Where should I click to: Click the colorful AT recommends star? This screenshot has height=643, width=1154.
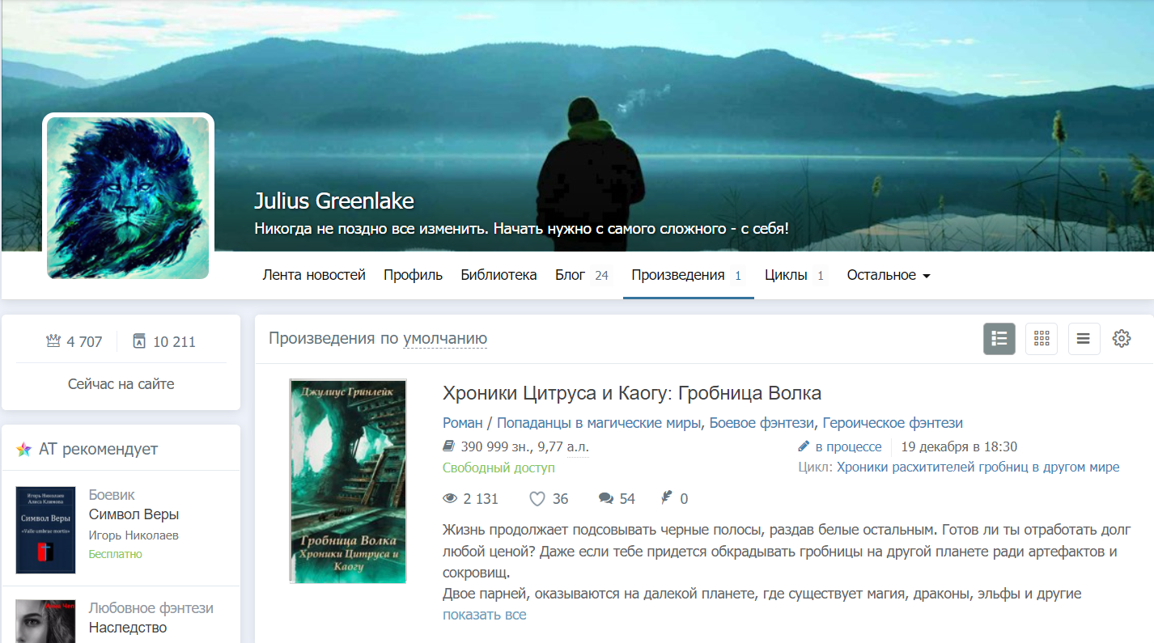(24, 450)
